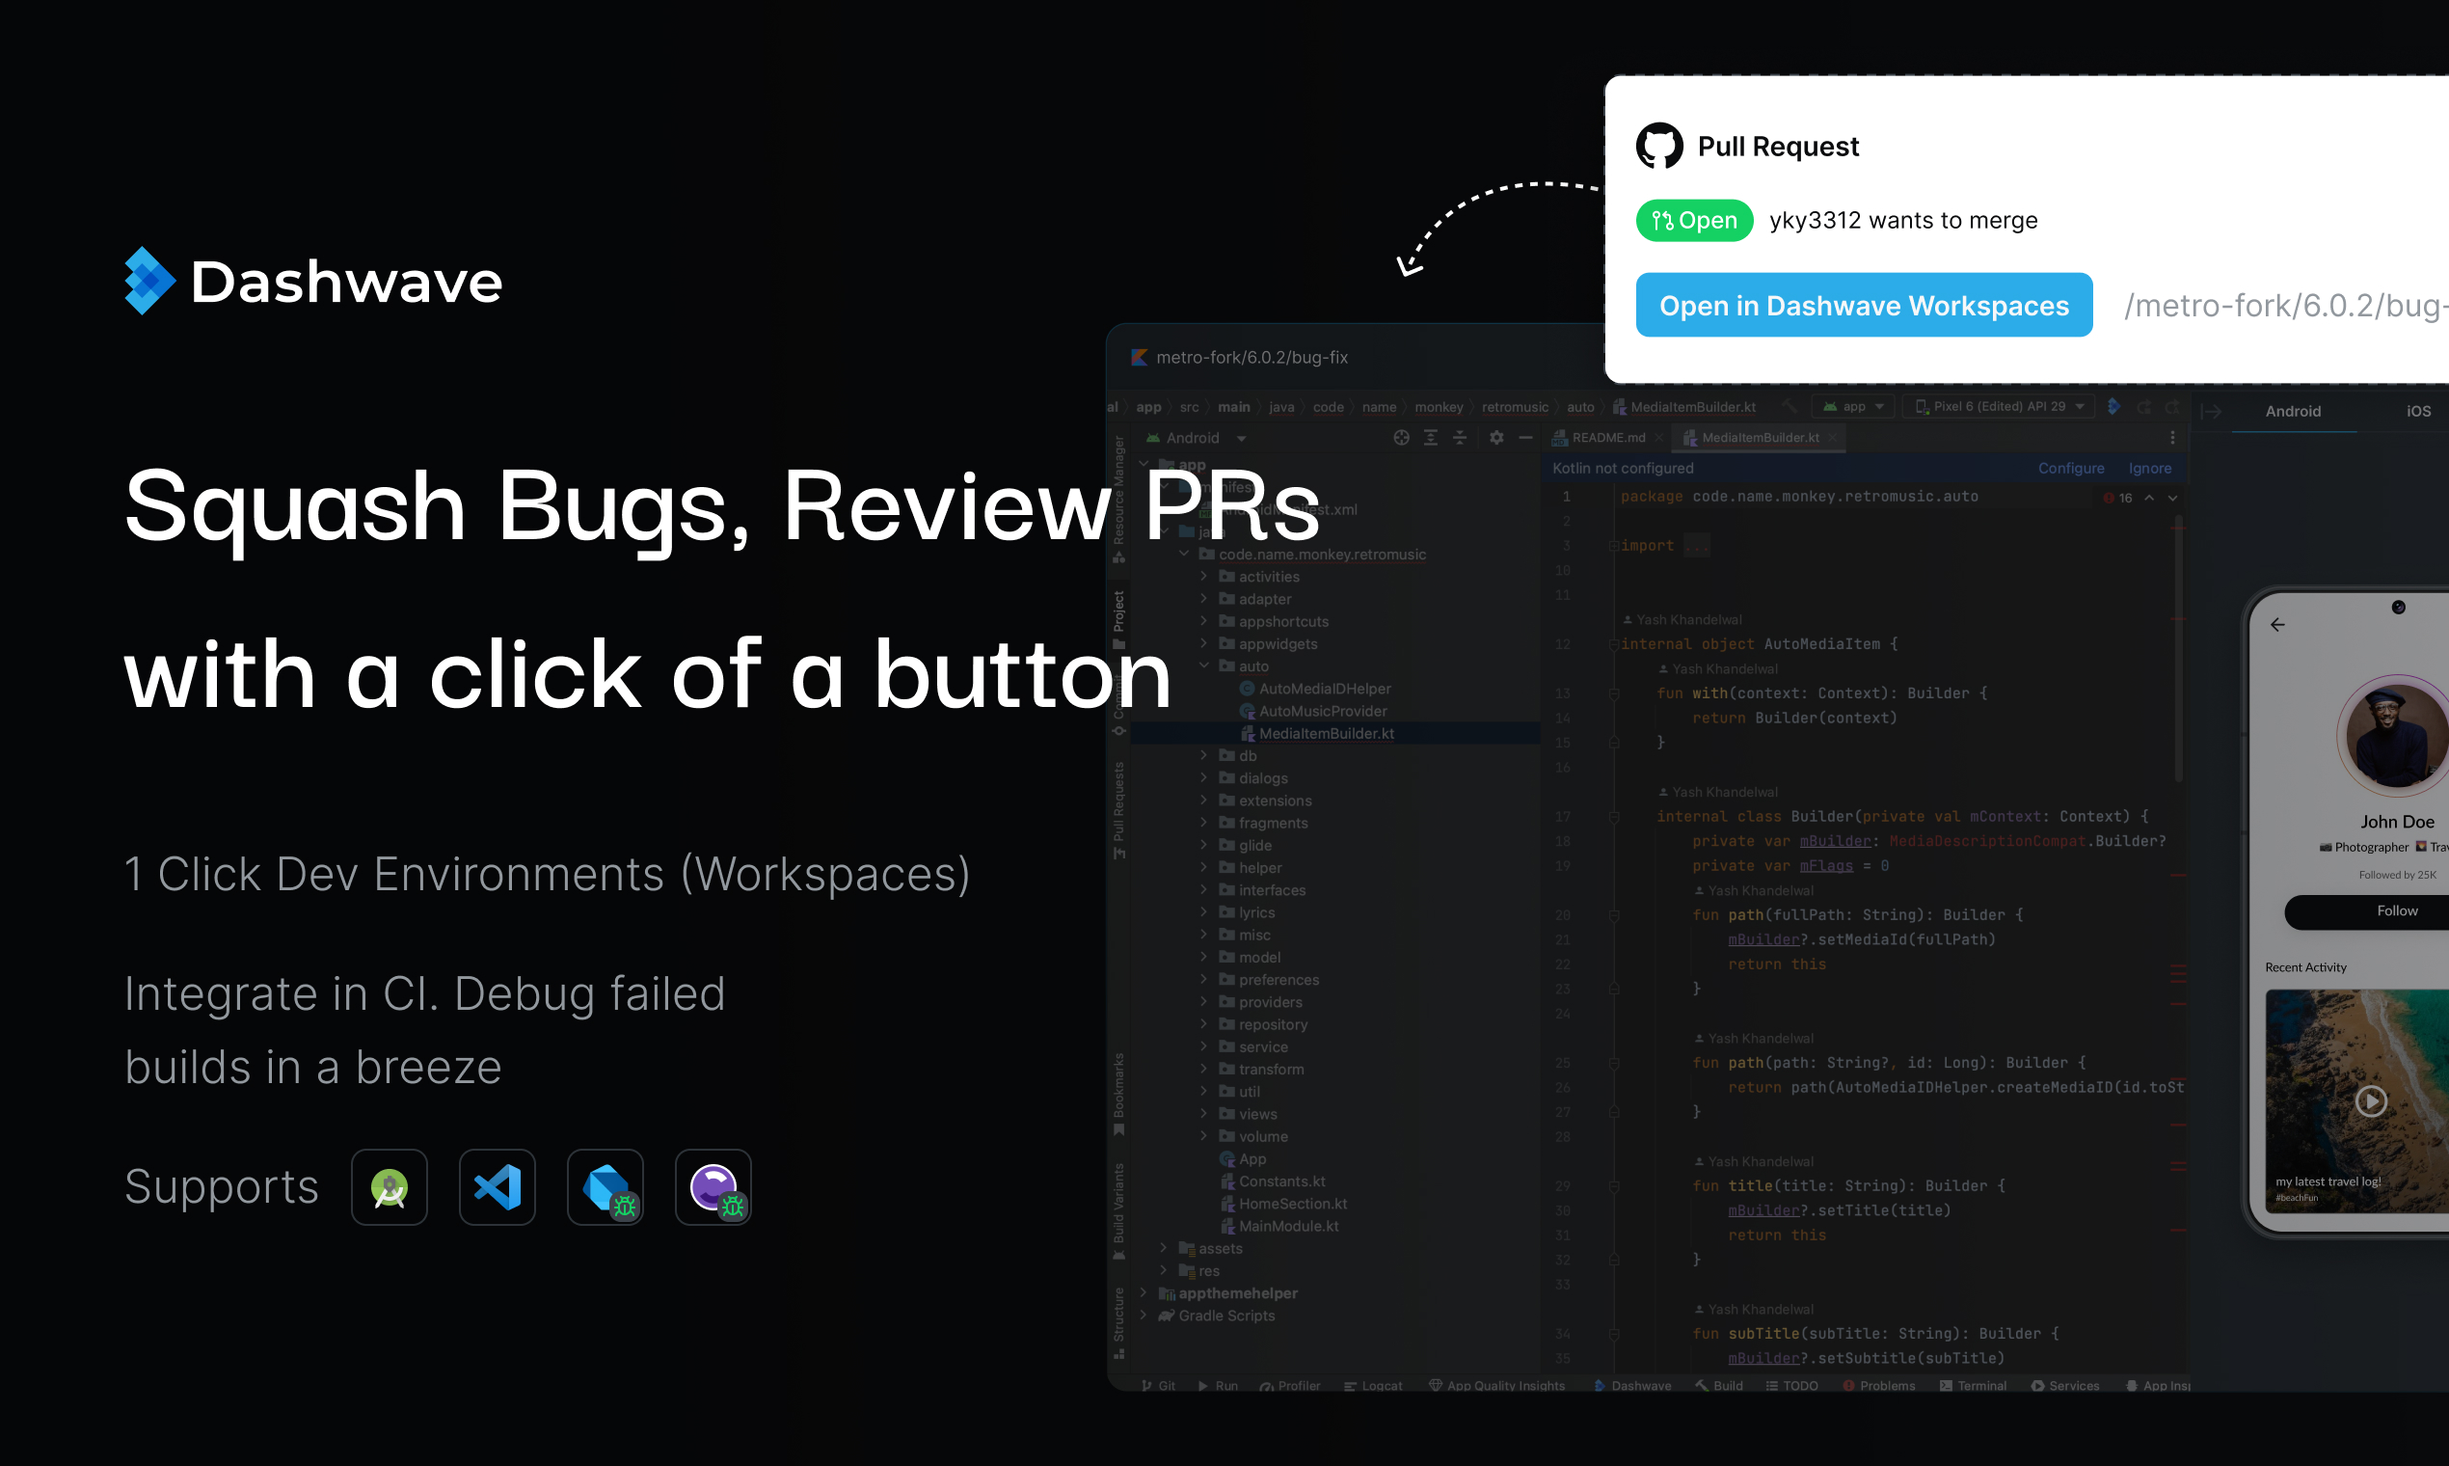The height and width of the screenshot is (1466, 2449).
Task: Switch to the iOS preview tab
Action: click(2418, 411)
